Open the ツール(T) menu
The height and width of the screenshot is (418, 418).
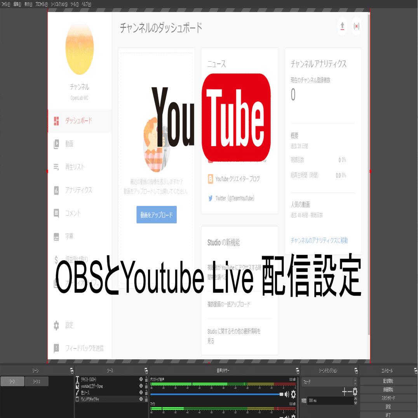(x=74, y=4)
